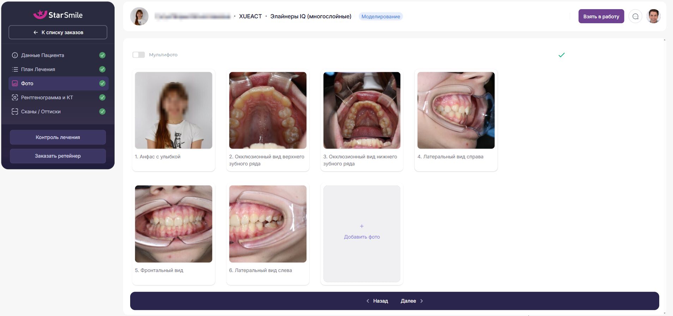Click the green check for Сканы / Оттиски

[x=102, y=112]
